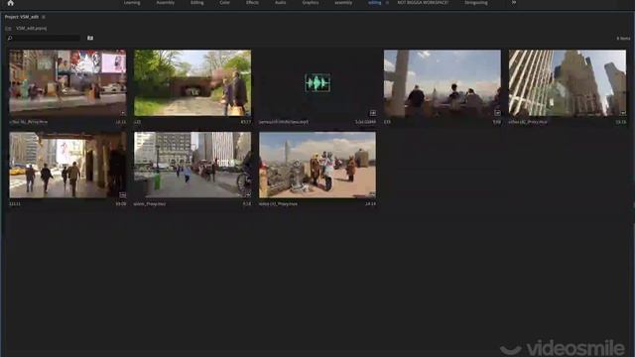Viewport: 635px width, 357px height.
Task: Select the Times Square street clip thumbnail
Action: click(x=67, y=83)
